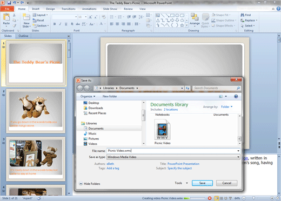Viewport: 281px width, 201px height.
Task: Click the Search Documents field
Action: coord(217,88)
